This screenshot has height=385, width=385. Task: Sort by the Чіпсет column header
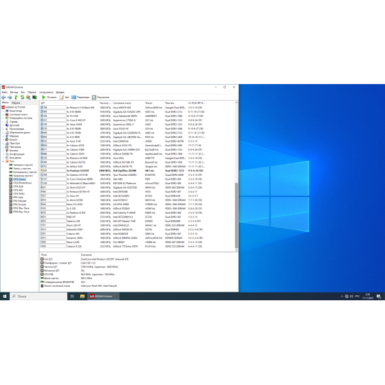click(154, 103)
